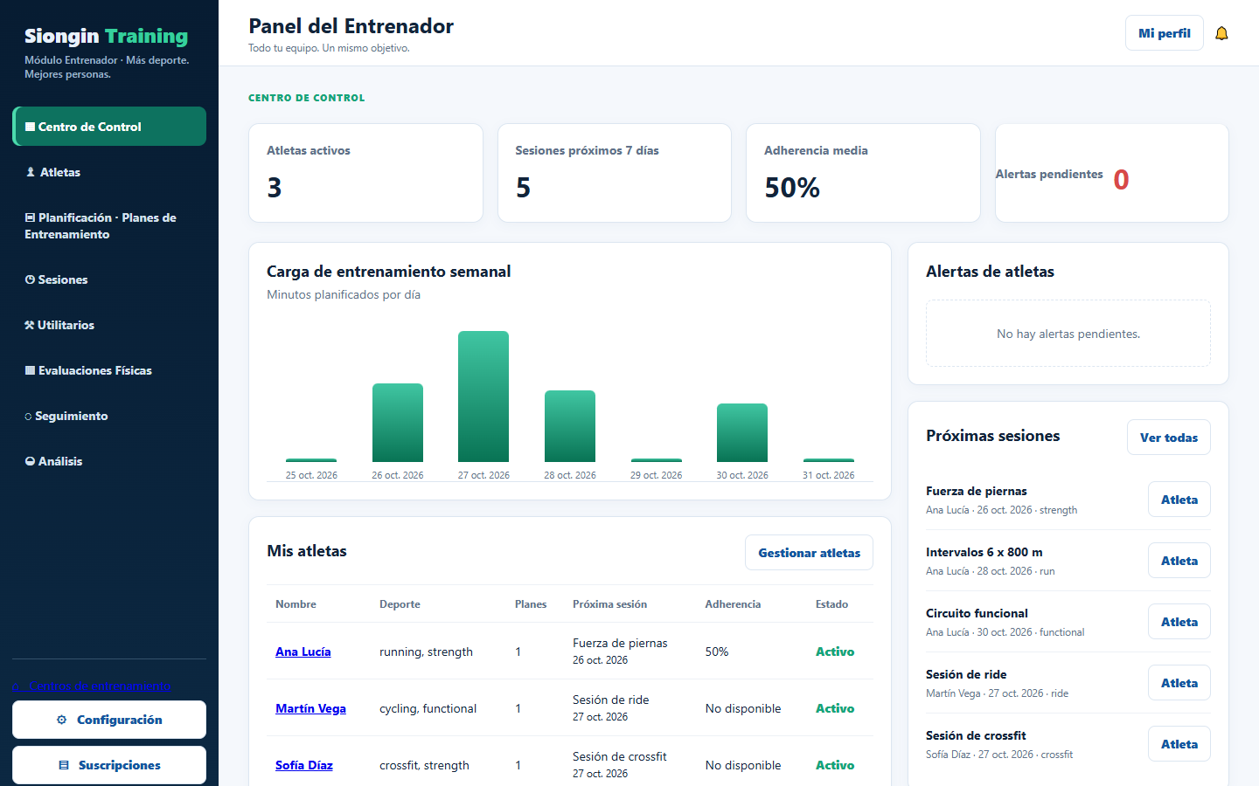Screen dimensions: 1259x786
Task: Click the Alertas pendientes stat card
Action: coord(1112,173)
